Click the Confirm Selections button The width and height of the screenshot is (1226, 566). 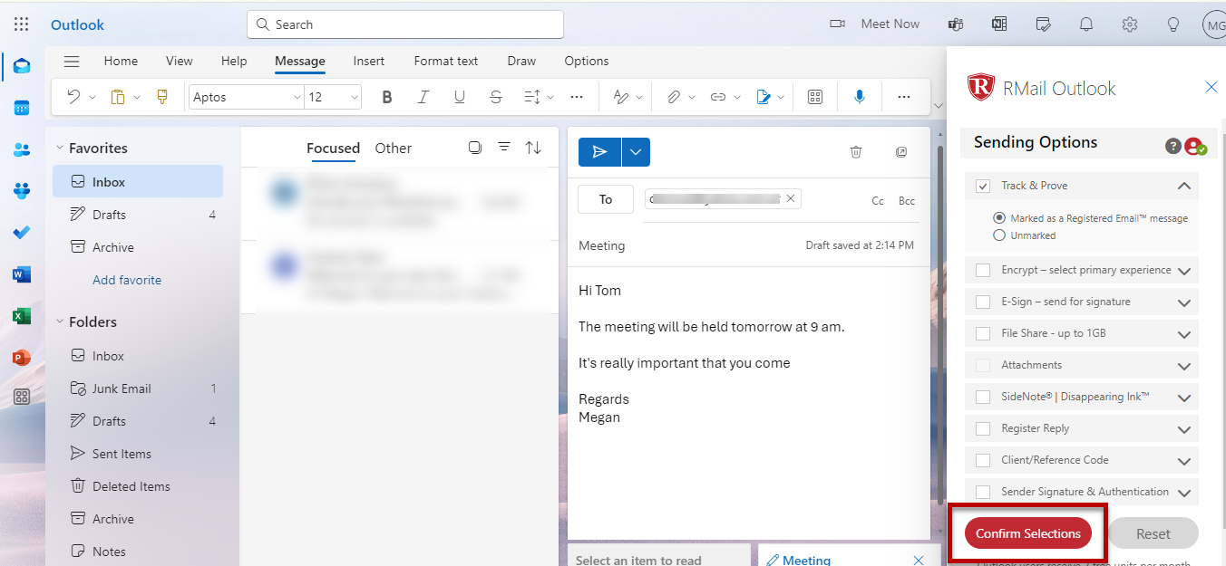[1027, 533]
